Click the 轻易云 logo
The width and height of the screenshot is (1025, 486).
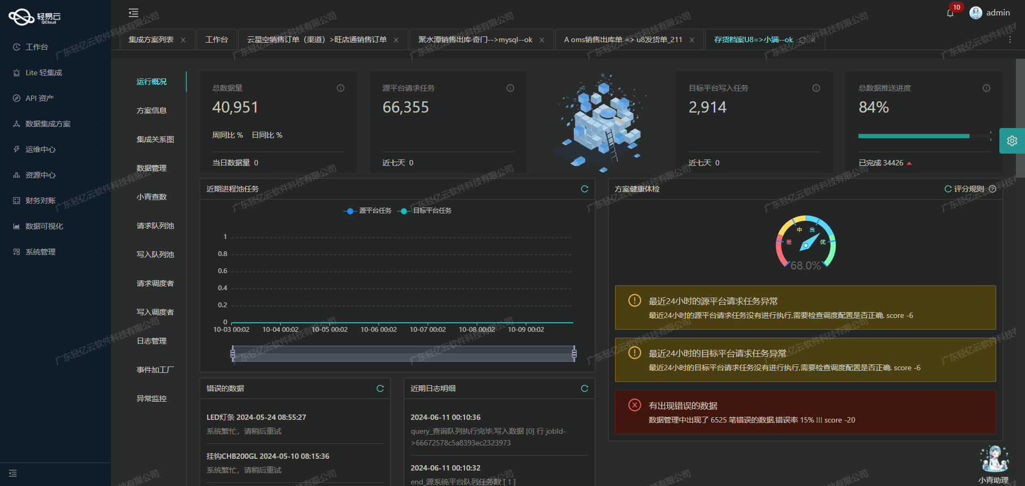pyautogui.click(x=35, y=17)
